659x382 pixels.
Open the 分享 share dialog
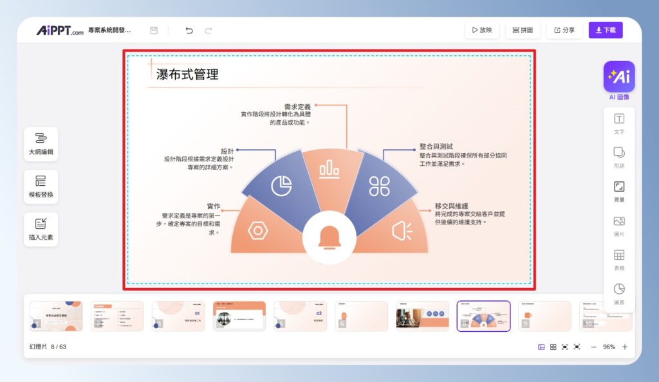[x=564, y=30]
